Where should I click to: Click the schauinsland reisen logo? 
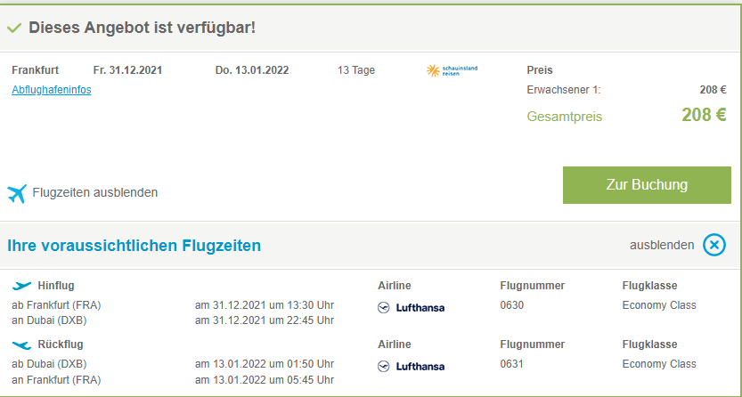452,71
